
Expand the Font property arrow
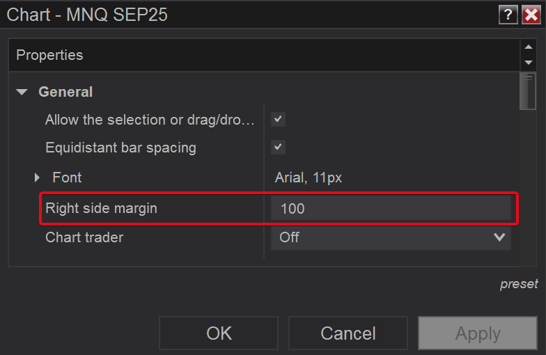click(38, 178)
